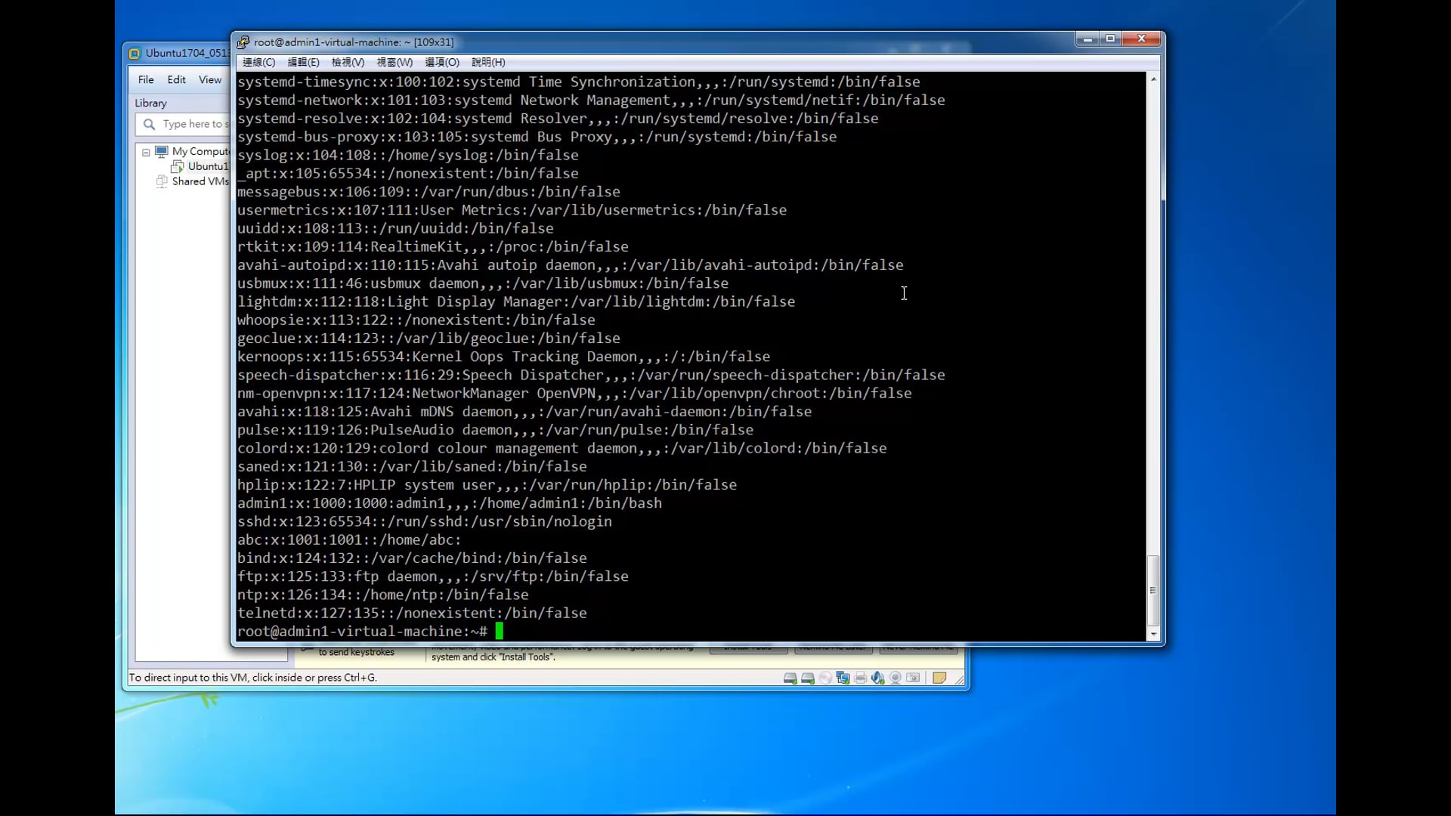Click the terminal scrollbar up arrow

[x=1153, y=79]
